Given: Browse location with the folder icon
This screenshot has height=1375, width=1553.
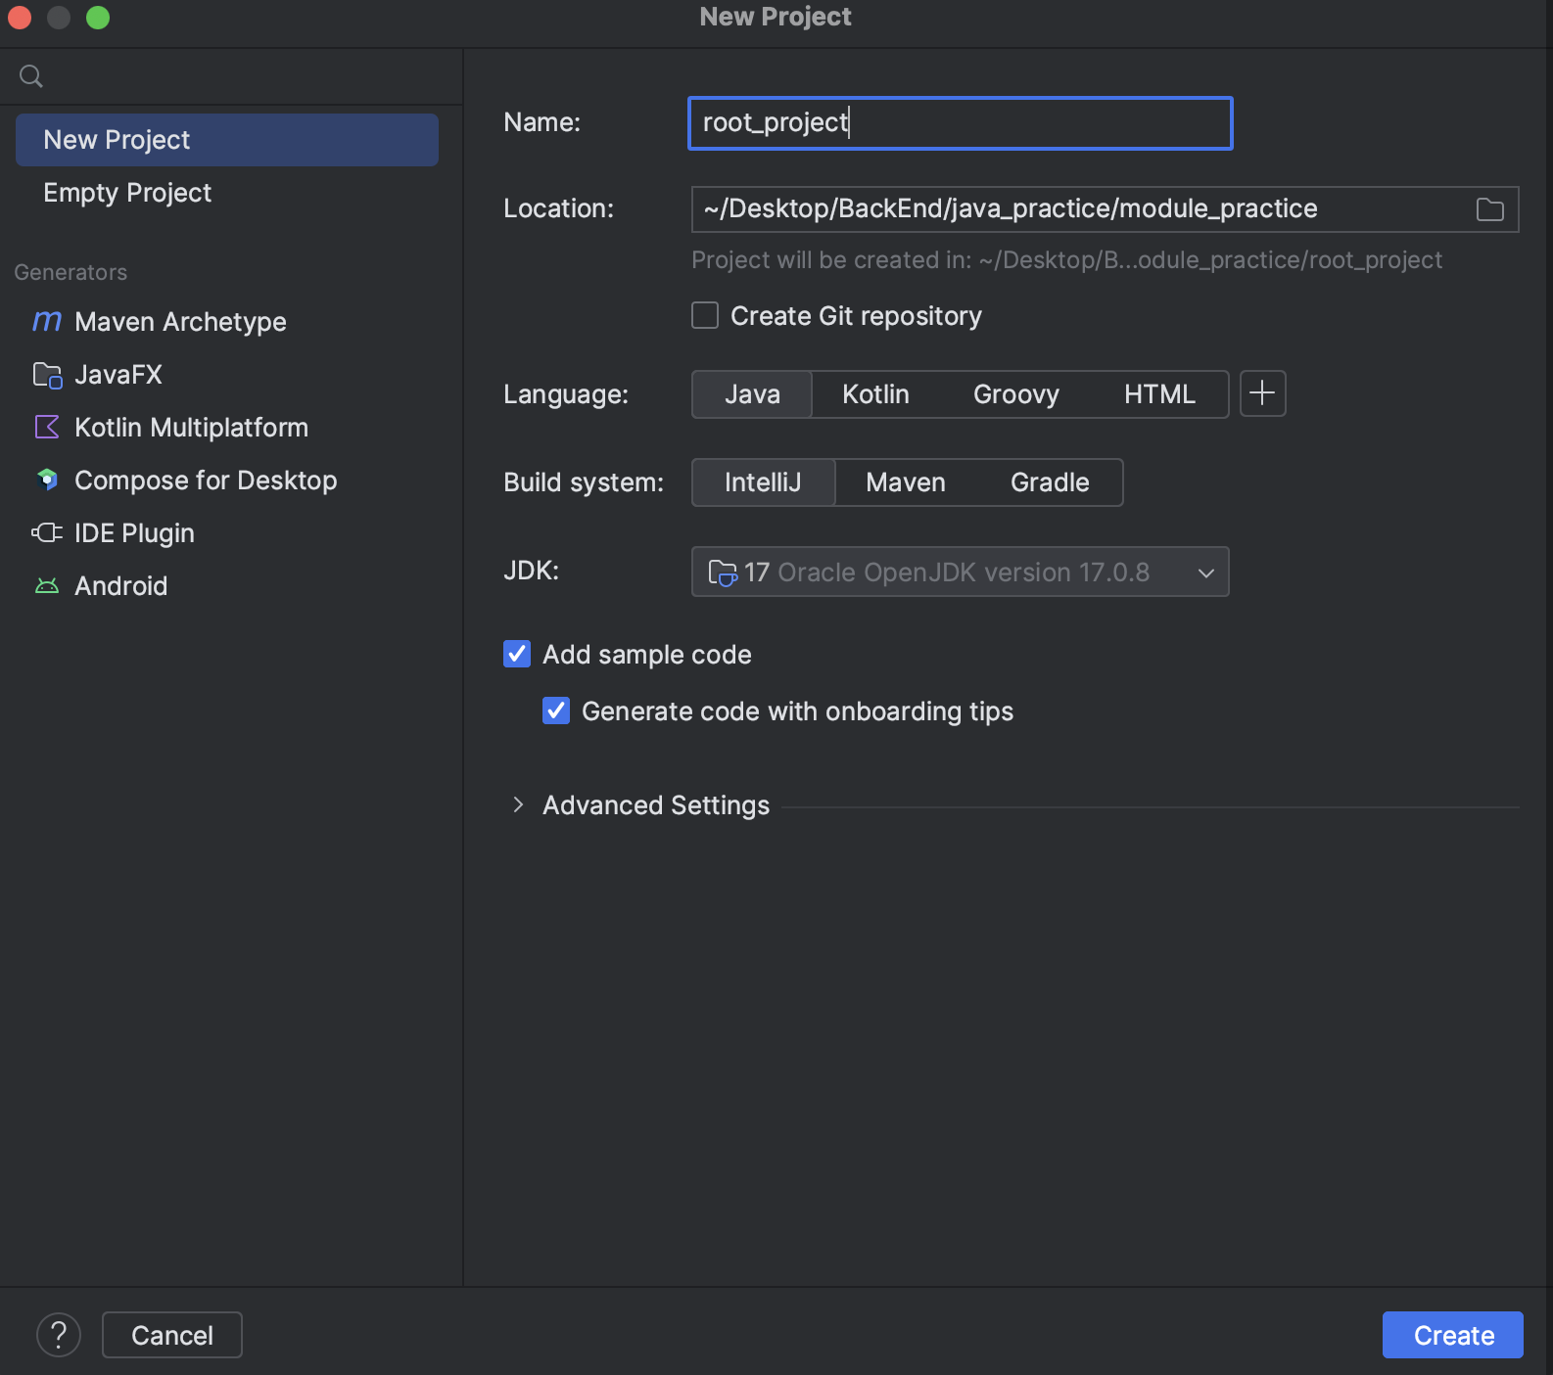Looking at the screenshot, I should coord(1489,209).
